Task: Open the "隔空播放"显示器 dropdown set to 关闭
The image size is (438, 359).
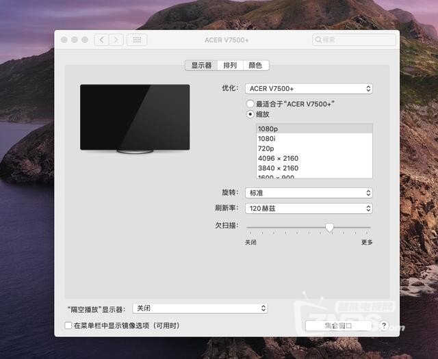Action: pos(200,308)
